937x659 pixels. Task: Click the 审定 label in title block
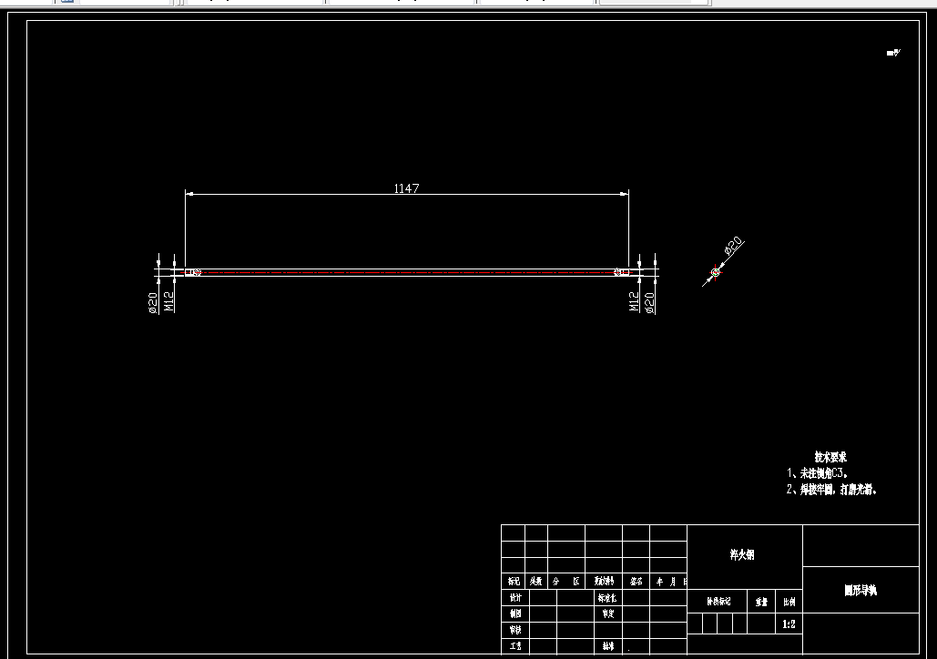(608, 613)
